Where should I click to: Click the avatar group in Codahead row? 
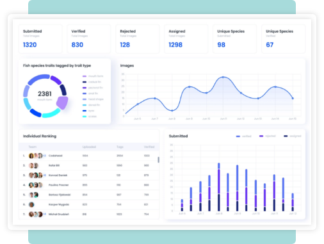coord(37,156)
